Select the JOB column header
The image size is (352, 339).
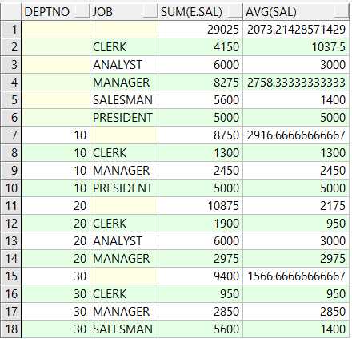click(x=124, y=12)
